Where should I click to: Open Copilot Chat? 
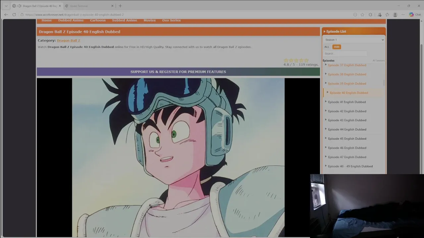point(415,15)
